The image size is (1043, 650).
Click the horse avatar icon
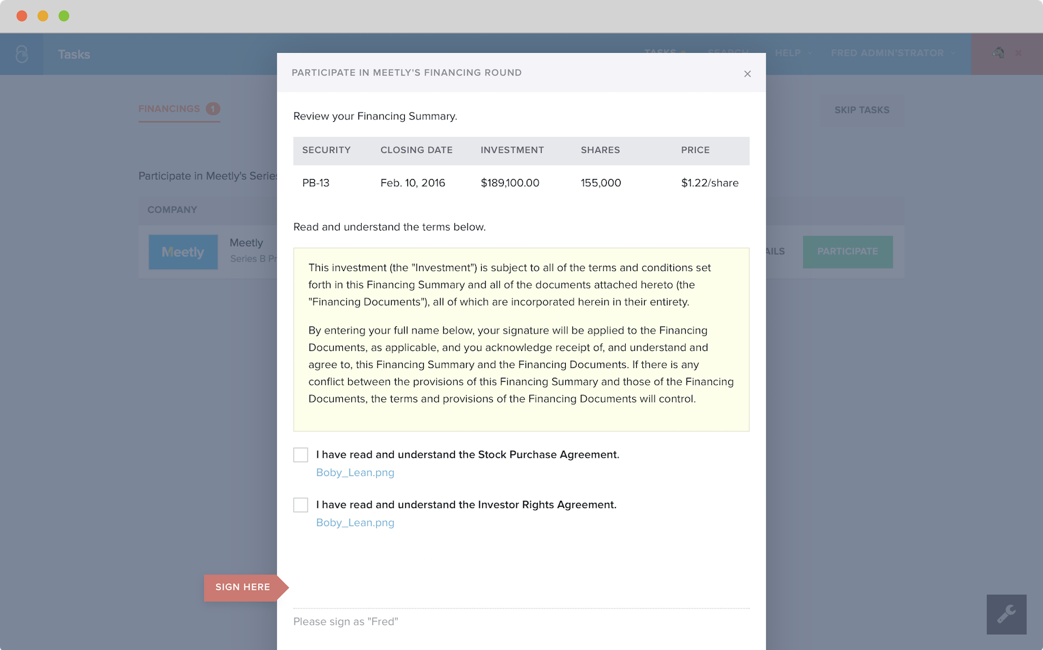(998, 53)
